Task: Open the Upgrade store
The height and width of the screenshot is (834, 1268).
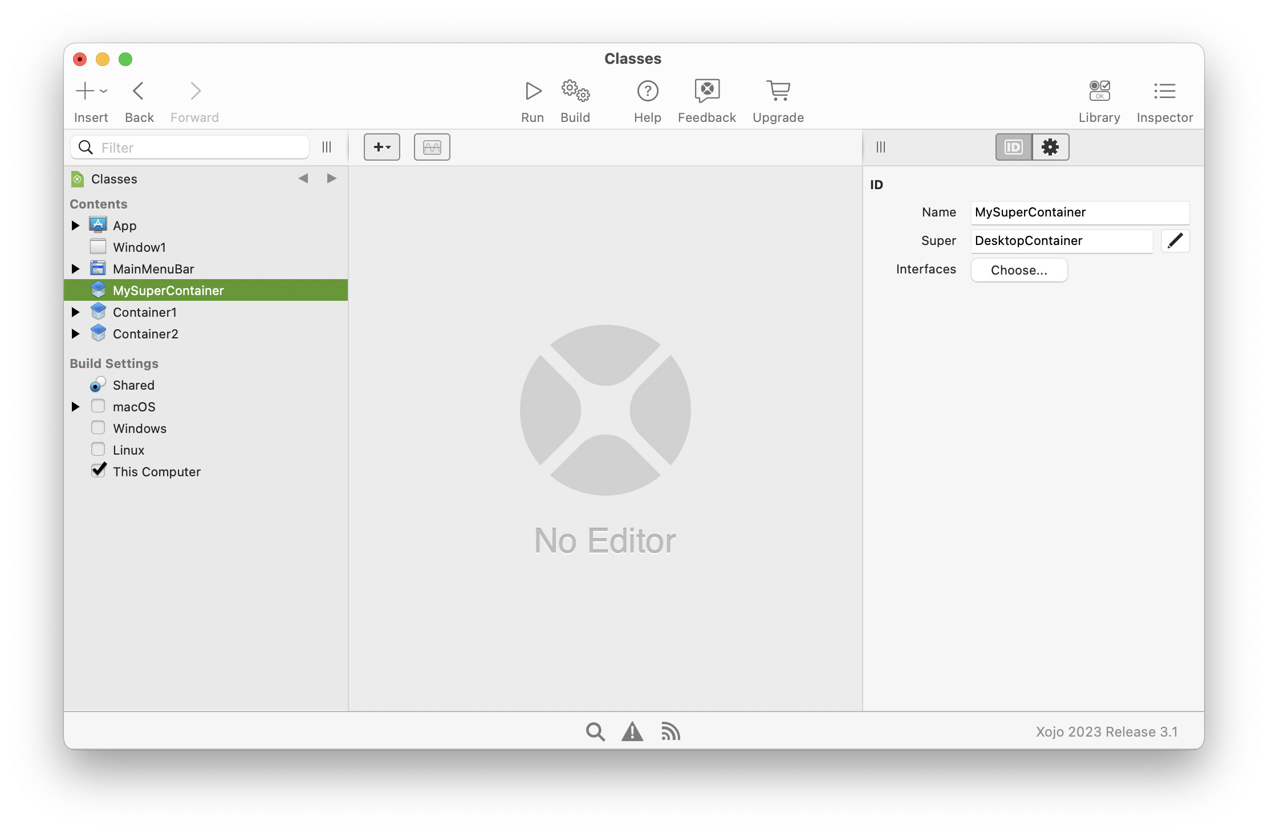Action: click(x=778, y=100)
